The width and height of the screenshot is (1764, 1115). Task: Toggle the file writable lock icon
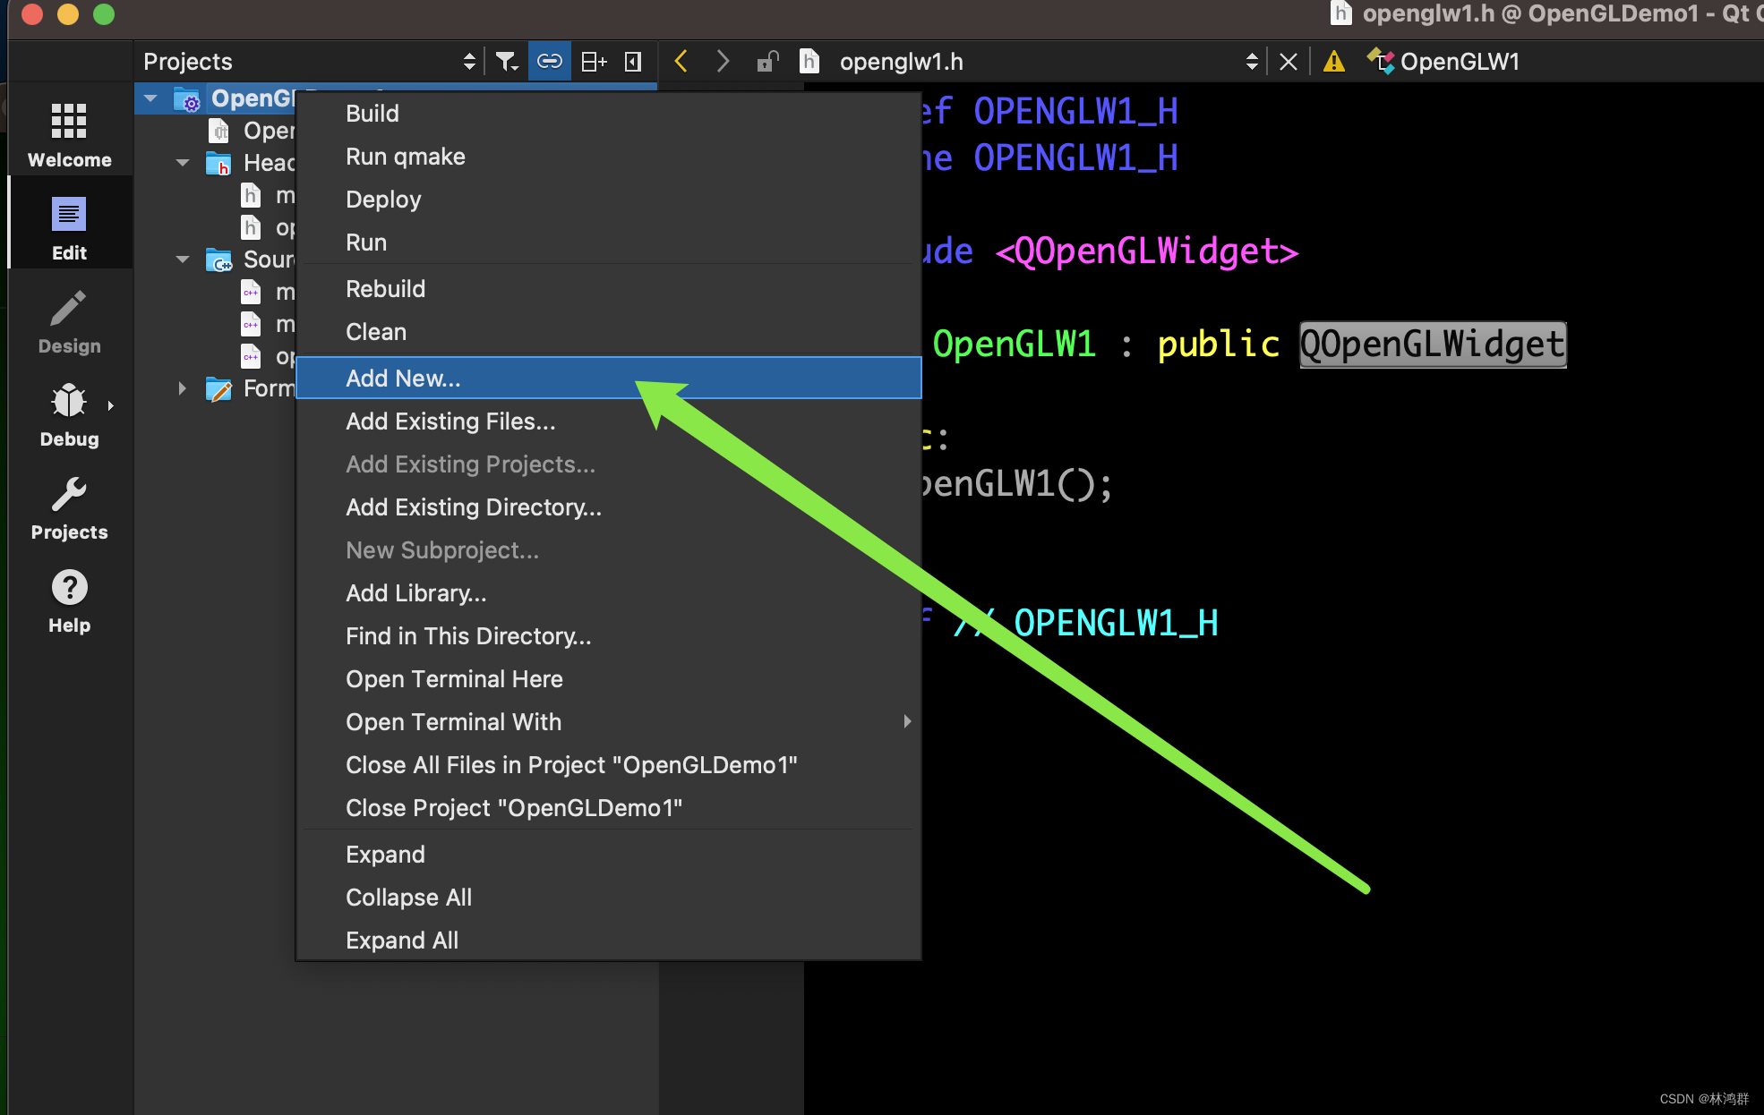[767, 61]
